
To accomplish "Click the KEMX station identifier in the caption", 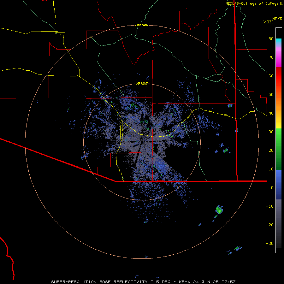I will [185, 282].
